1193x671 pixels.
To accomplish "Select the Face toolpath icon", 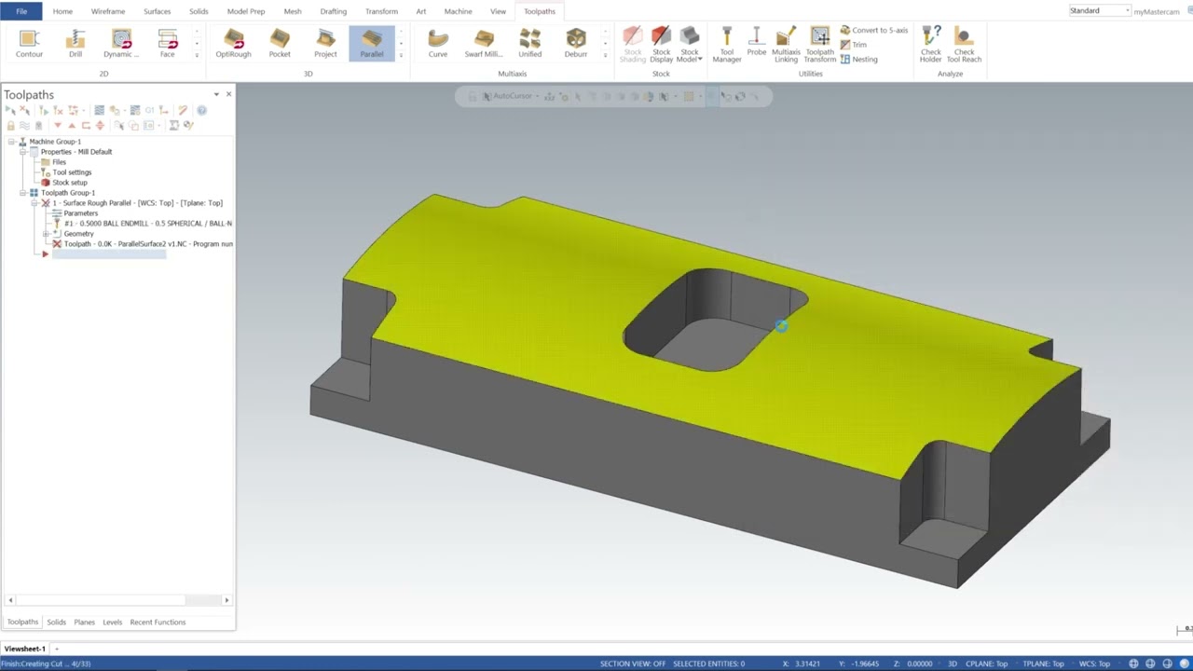I will [x=167, y=44].
